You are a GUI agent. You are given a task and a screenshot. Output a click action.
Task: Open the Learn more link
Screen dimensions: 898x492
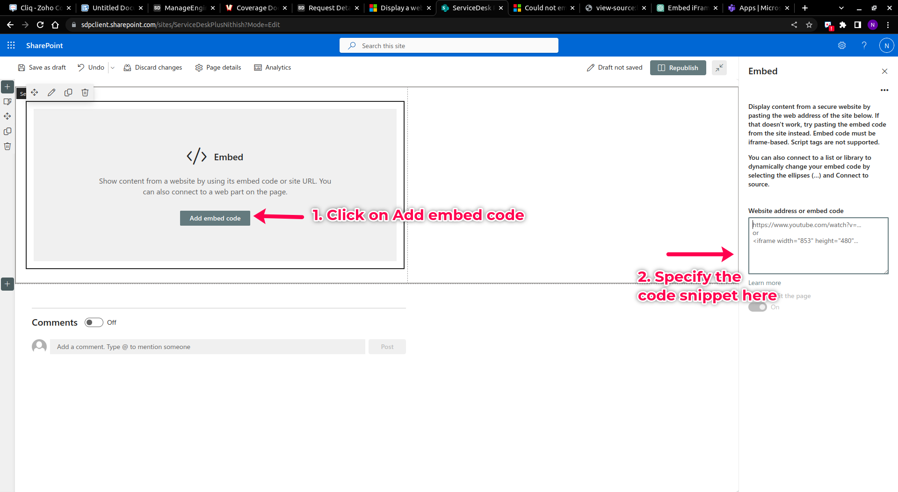click(765, 283)
